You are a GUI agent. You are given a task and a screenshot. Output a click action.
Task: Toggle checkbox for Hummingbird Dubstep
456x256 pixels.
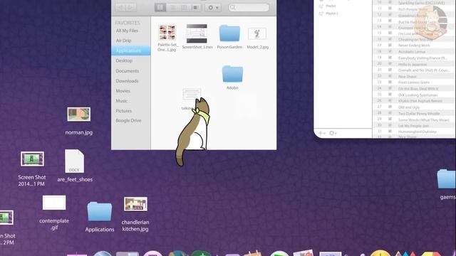pos(390,132)
